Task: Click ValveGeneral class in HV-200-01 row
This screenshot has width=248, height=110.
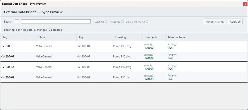Action: (44, 56)
